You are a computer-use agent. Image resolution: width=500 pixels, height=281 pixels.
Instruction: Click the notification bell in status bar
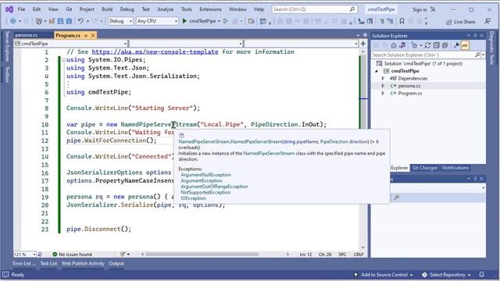[x=482, y=274]
